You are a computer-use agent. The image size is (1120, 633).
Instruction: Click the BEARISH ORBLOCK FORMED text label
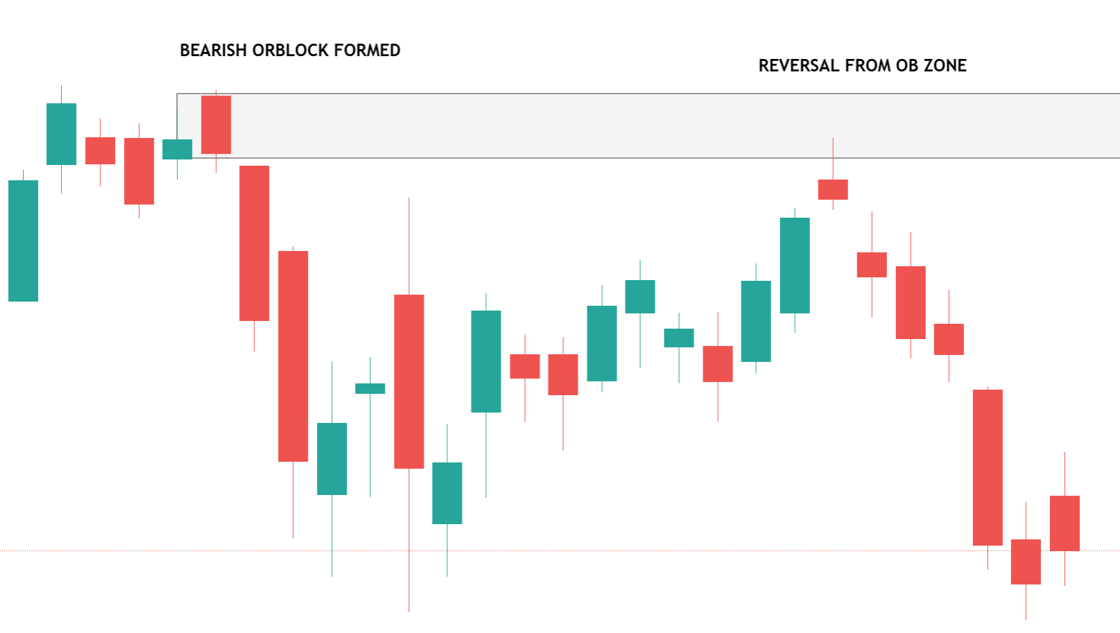tap(290, 51)
